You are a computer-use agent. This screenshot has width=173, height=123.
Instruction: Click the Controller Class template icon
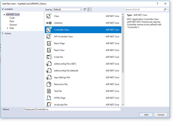pyautogui.click(x=49, y=30)
